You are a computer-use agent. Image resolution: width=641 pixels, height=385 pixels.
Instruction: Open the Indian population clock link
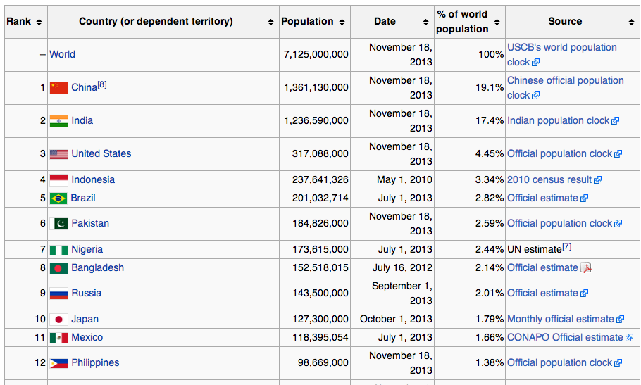558,120
